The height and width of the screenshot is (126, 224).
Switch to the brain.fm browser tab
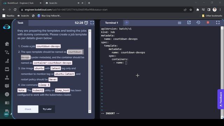coord(64,3)
